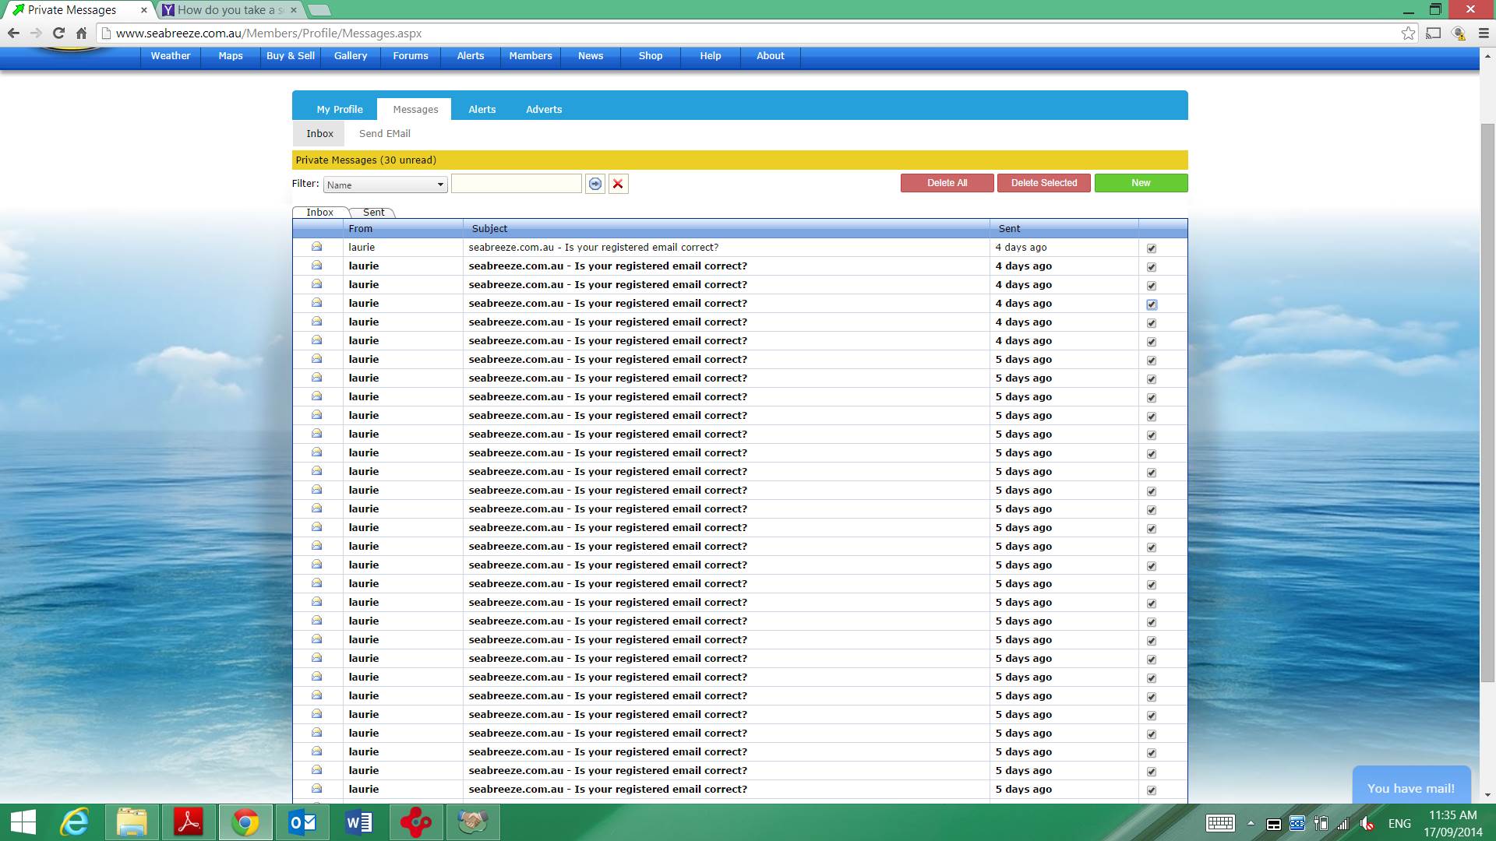Reload the page with the refresh icon
Image resolution: width=1496 pixels, height=841 pixels.
point(58,33)
